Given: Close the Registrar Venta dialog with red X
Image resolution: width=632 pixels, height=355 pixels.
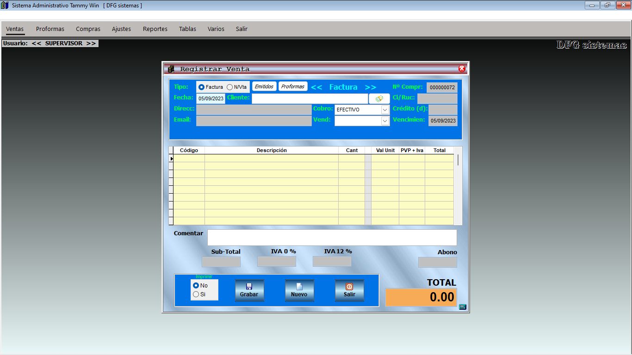Looking at the screenshot, I should (462, 69).
